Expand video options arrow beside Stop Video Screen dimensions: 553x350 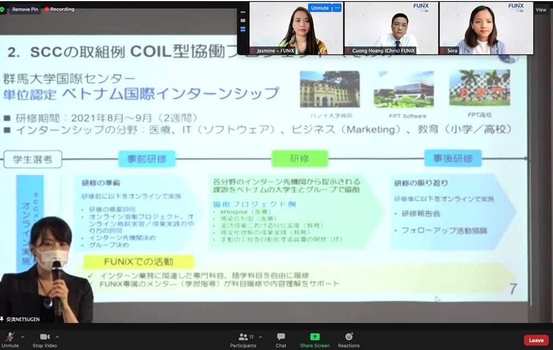click(x=57, y=337)
